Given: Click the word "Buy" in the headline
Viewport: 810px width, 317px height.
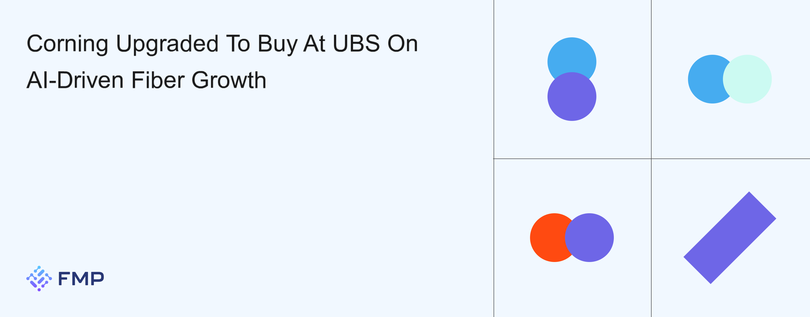Looking at the screenshot, I should (x=277, y=44).
